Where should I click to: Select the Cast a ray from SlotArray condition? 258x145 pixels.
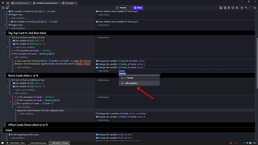53,62
